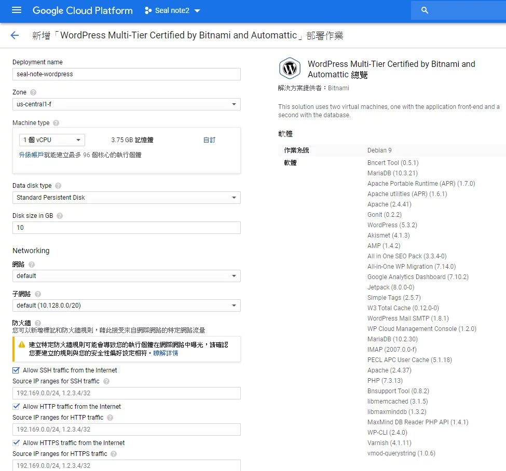Open the vCPU count dropdown
Viewport: 506px width, 471px height.
(52, 140)
